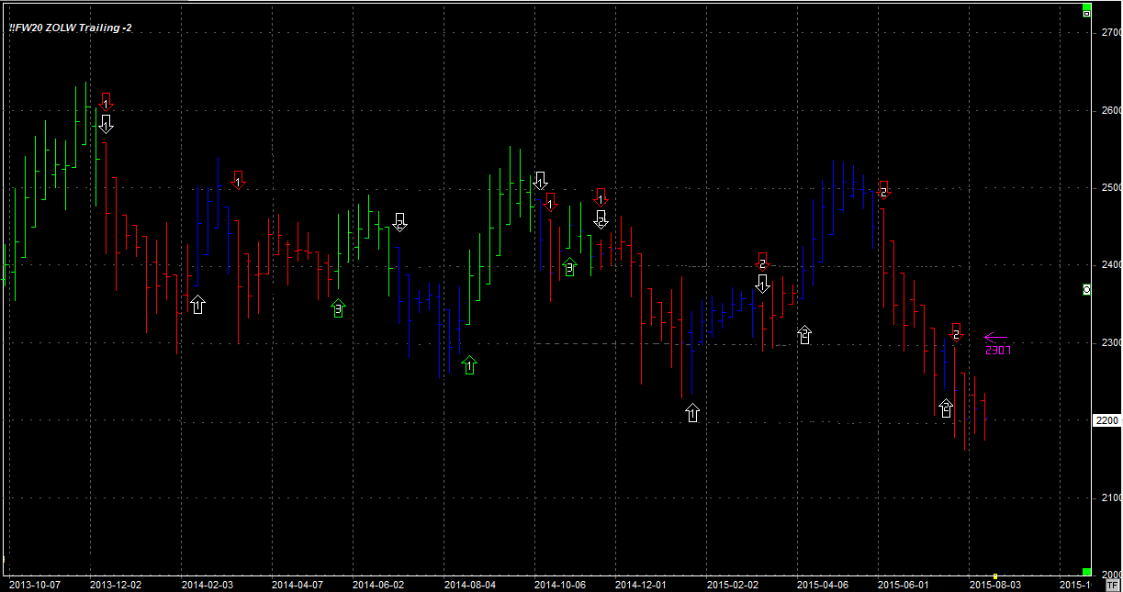Select the white up arrow below the 2014-02 bars

[x=197, y=304]
